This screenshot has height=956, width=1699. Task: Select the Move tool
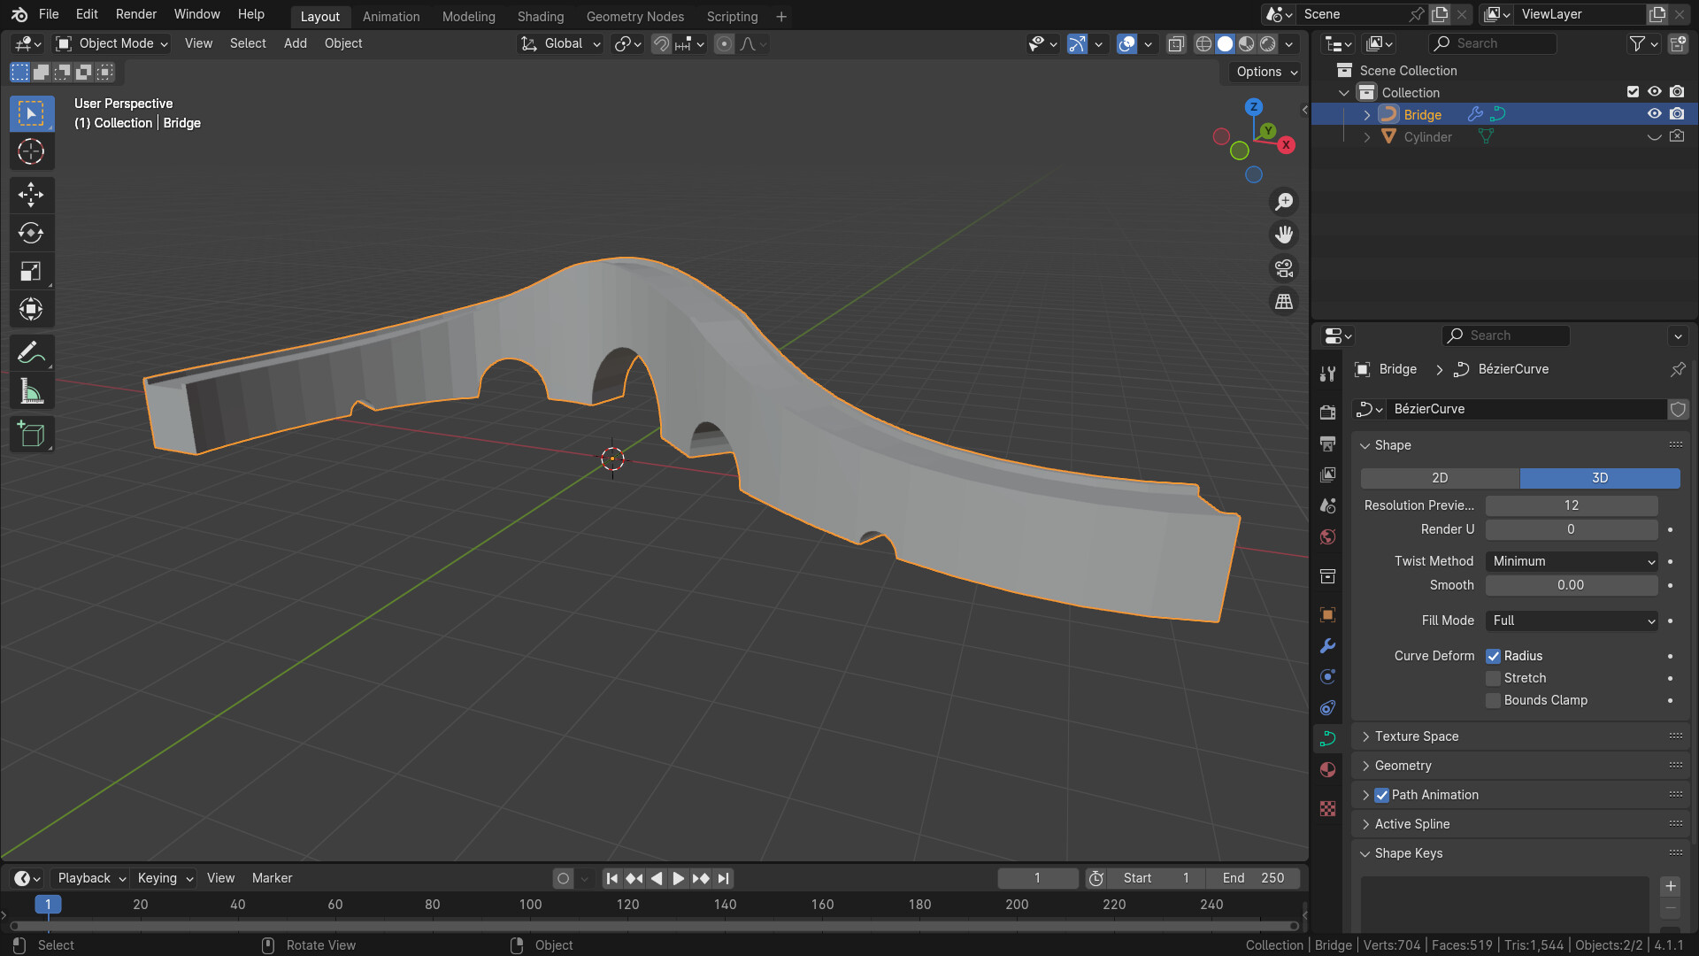[31, 195]
